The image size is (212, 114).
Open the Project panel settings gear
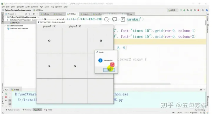point(34,14)
